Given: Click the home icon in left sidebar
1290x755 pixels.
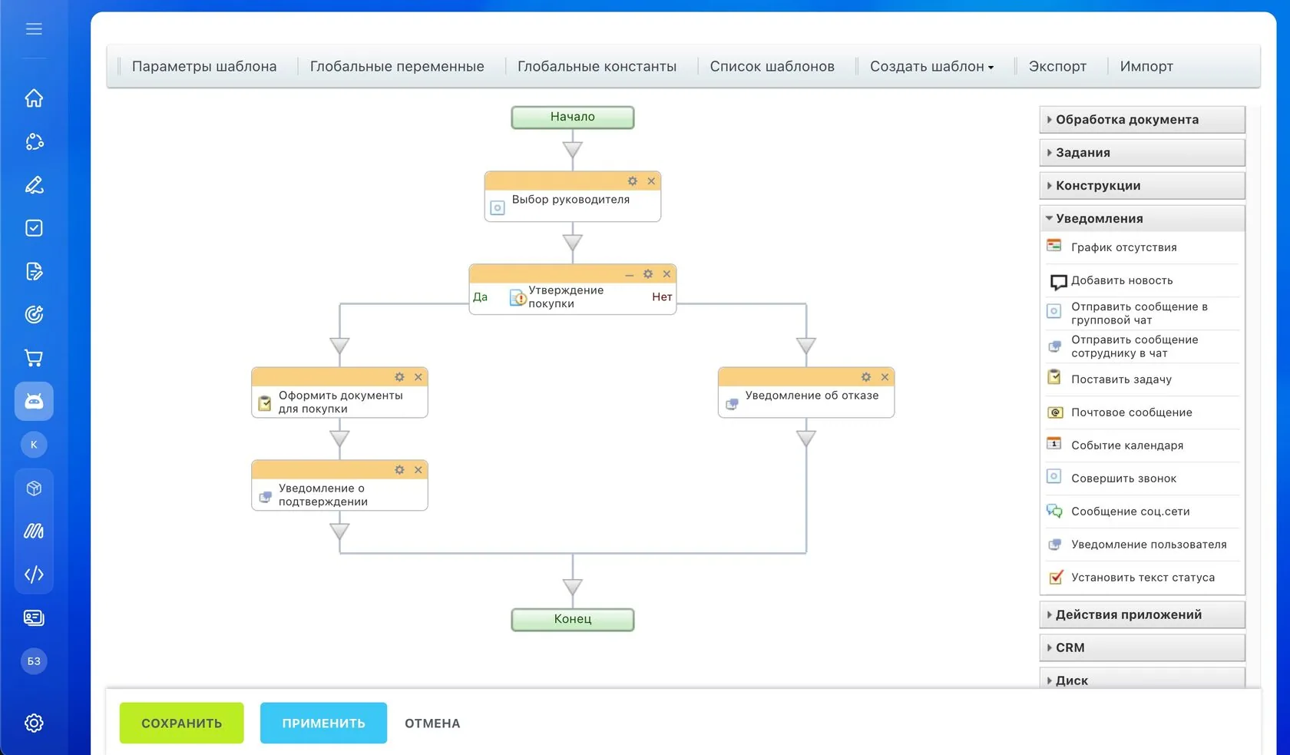Looking at the screenshot, I should [x=34, y=98].
